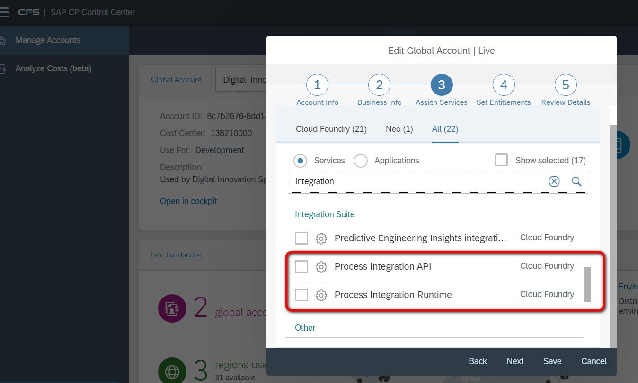Click gear icon for Predictive Engineering Insights
The image size is (638, 383).
tap(321, 238)
